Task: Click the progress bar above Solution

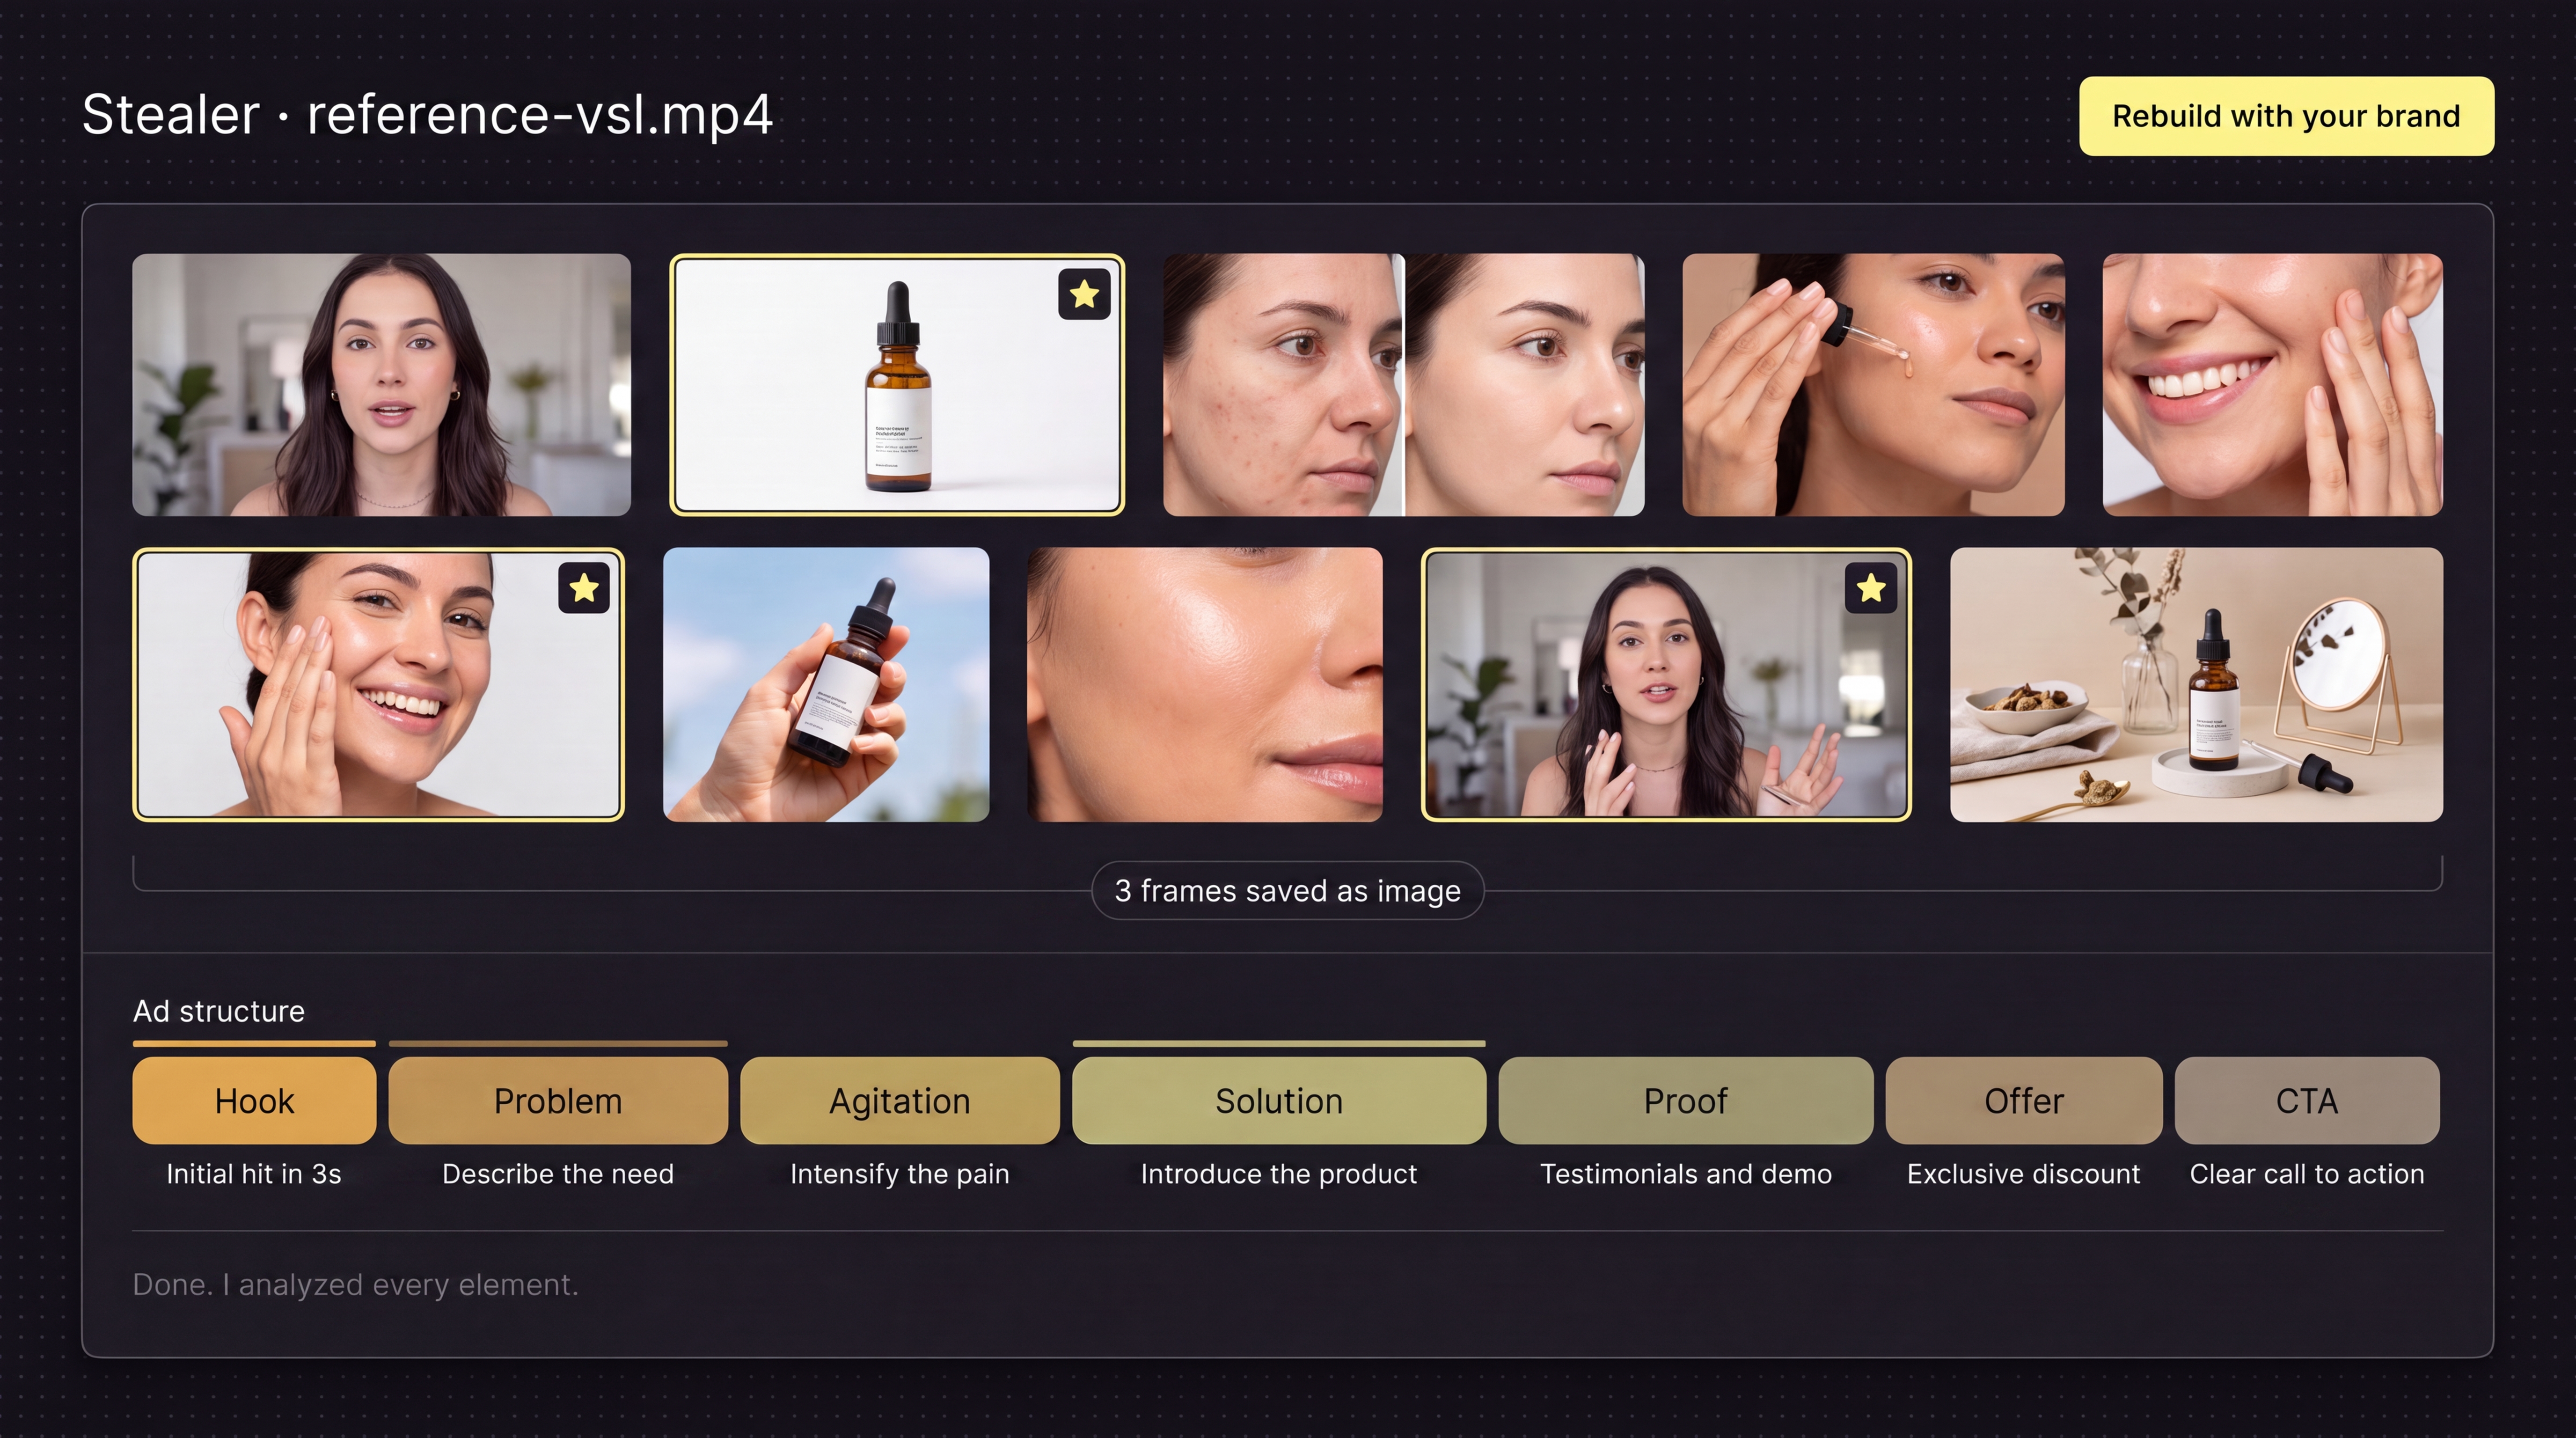Action: point(1279,1043)
